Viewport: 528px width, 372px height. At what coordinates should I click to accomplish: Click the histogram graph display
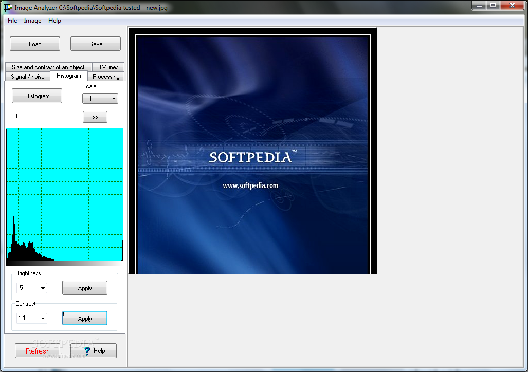[65, 195]
